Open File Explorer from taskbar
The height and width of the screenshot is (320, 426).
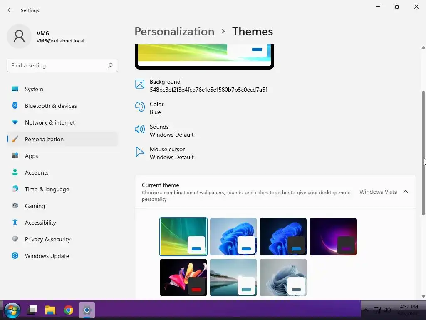pos(50,310)
